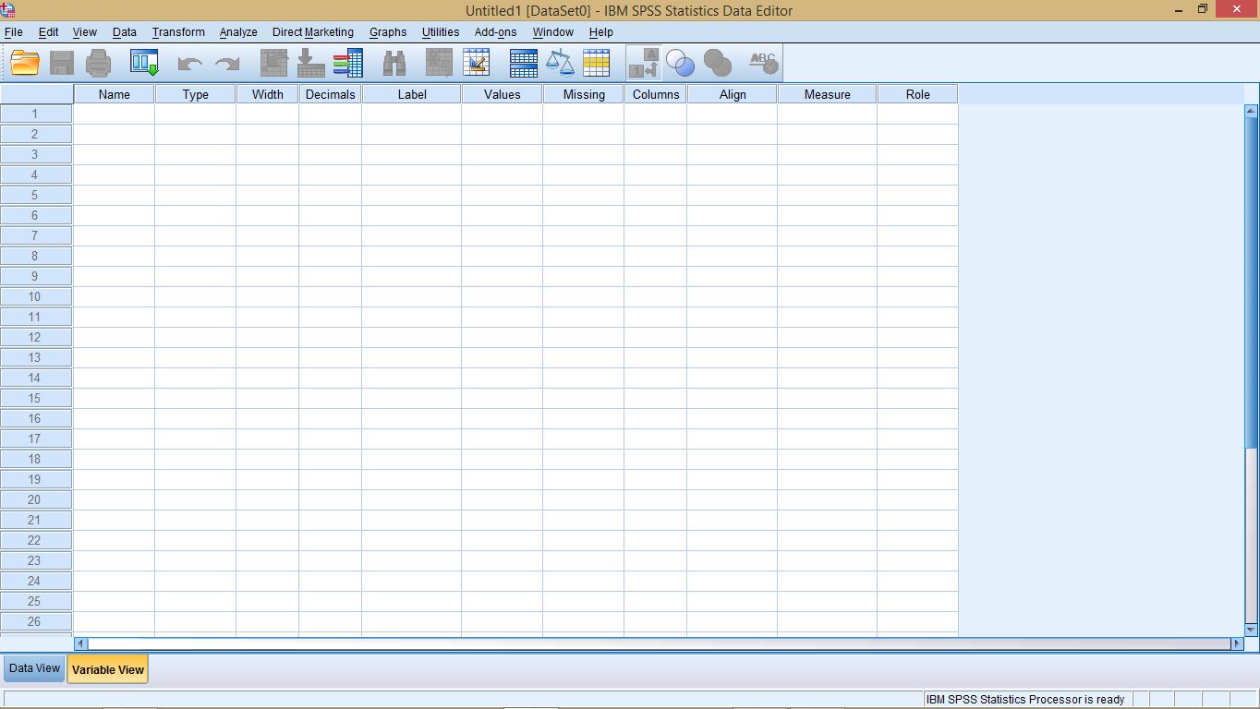This screenshot has width=1260, height=709.
Task: Open the Help menu
Action: click(x=601, y=32)
